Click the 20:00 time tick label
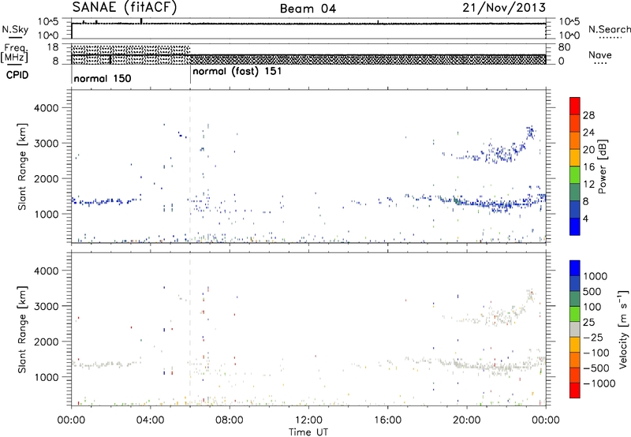This screenshot has height=437, width=631. 467,420
